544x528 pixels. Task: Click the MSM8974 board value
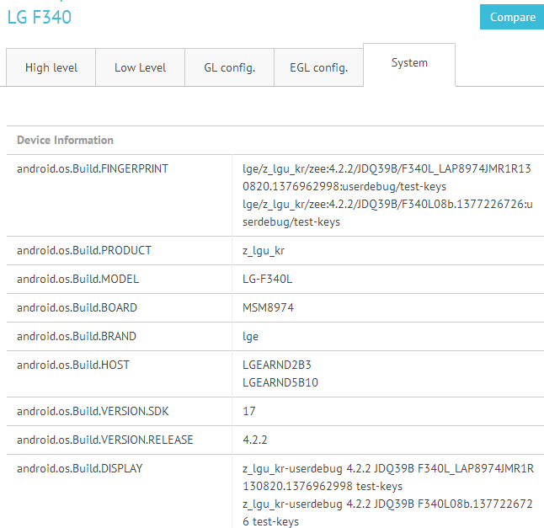pos(268,307)
